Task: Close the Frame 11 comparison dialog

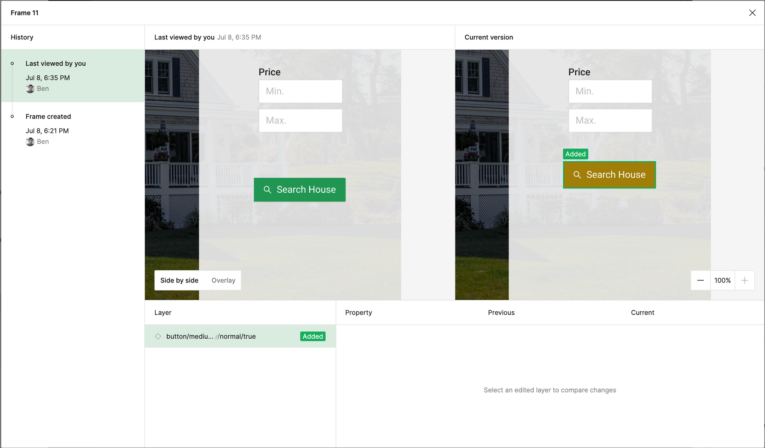Action: 752,13
